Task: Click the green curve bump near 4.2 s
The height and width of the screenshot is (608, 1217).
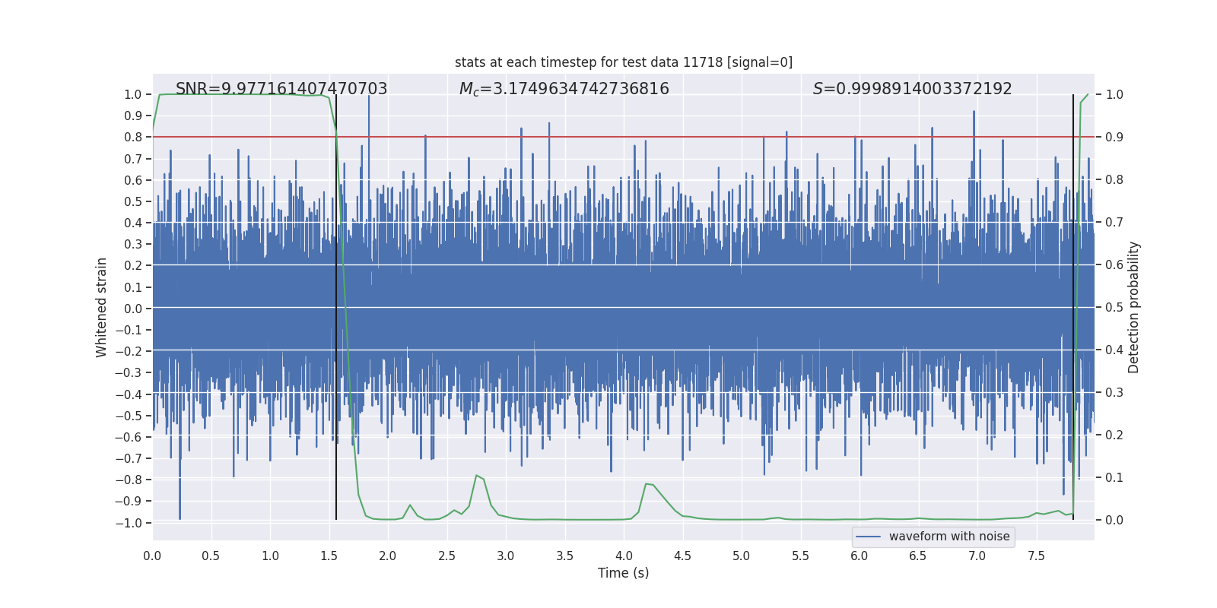Action: click(648, 484)
